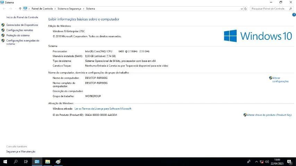Read the Microsoft software license terms link
The width and height of the screenshot is (296, 166).
103,109
